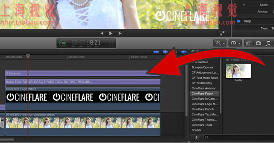This screenshot has width=274, height=143.
Task: Show the Effects browser overlapping-frames icon
Action: pos(249,43)
